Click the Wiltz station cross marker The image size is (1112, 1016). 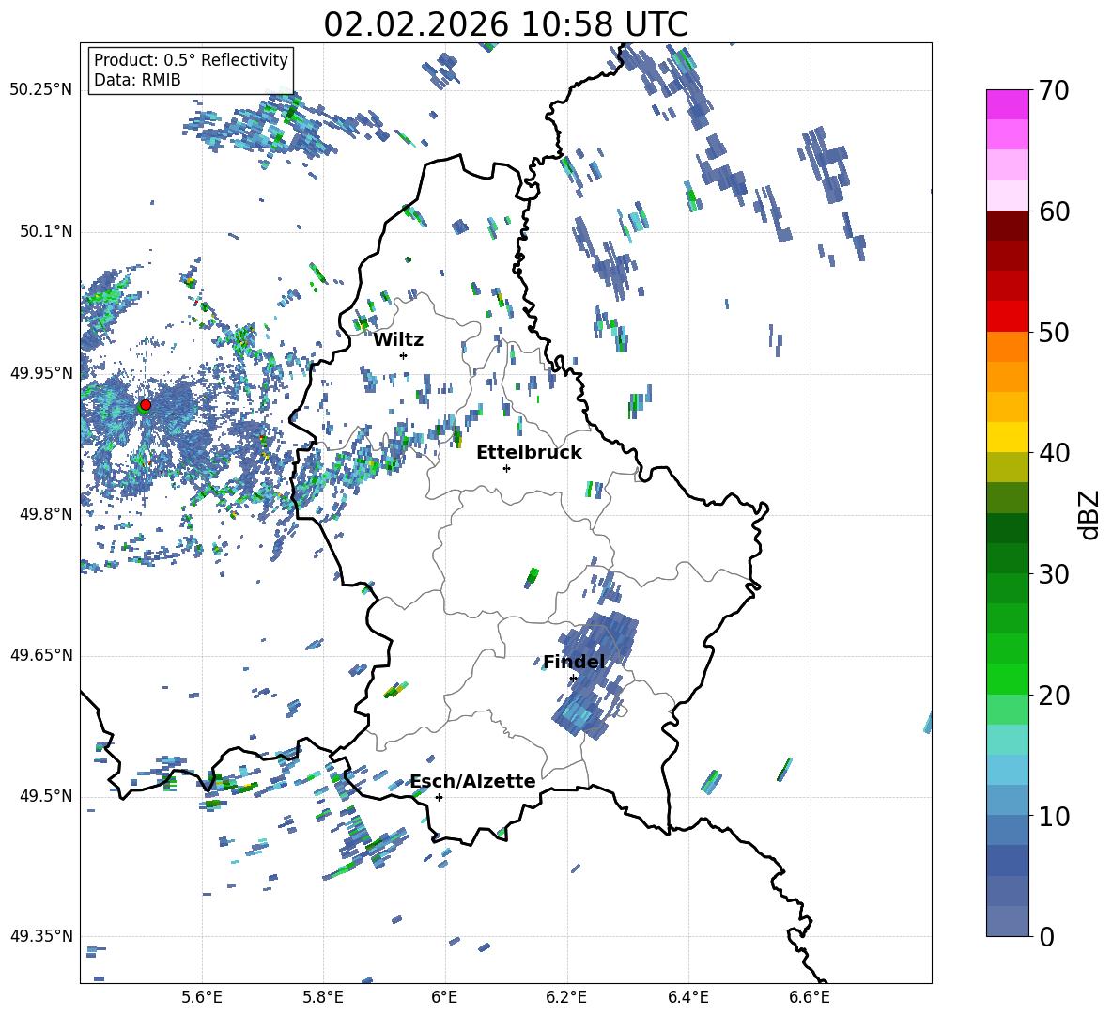click(x=403, y=355)
